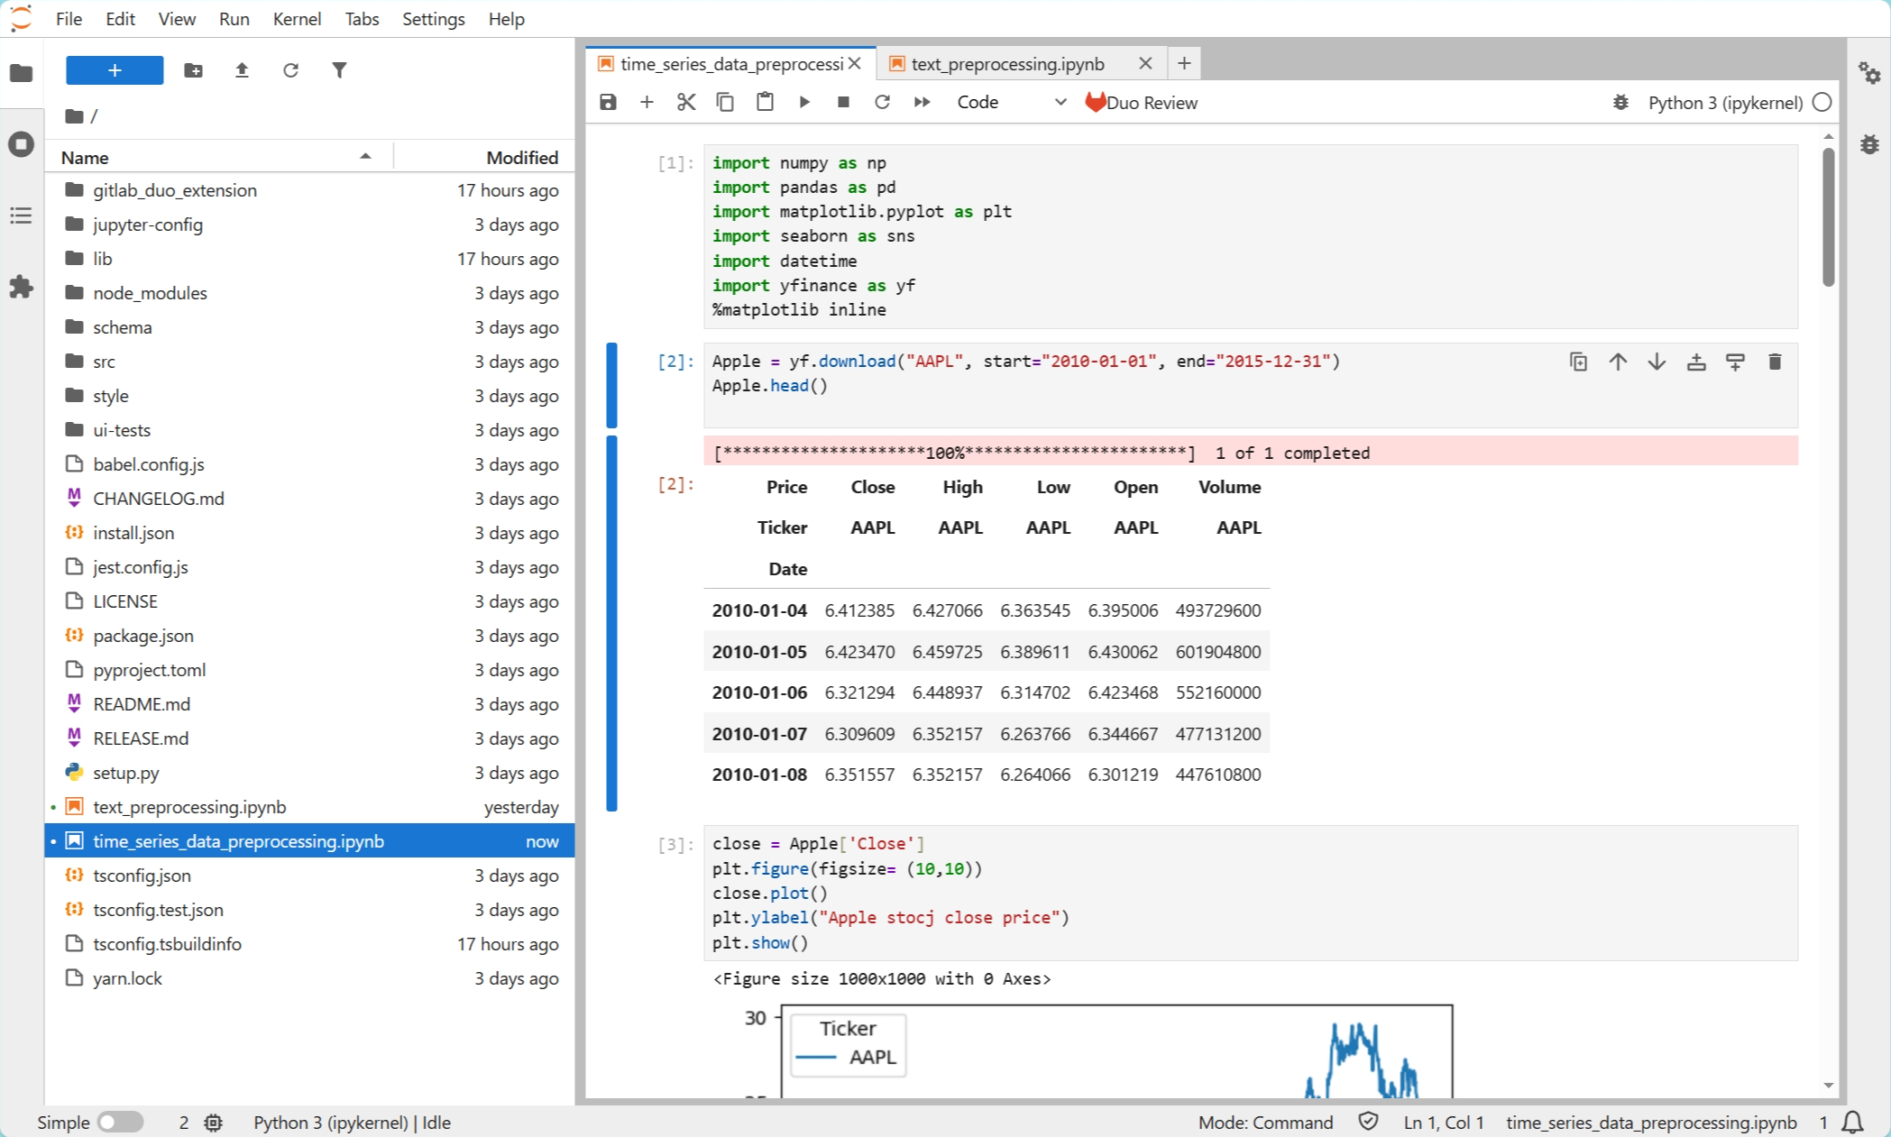Image resolution: width=1891 pixels, height=1137 pixels.
Task: Open the Duo Review tool
Action: click(x=1141, y=102)
